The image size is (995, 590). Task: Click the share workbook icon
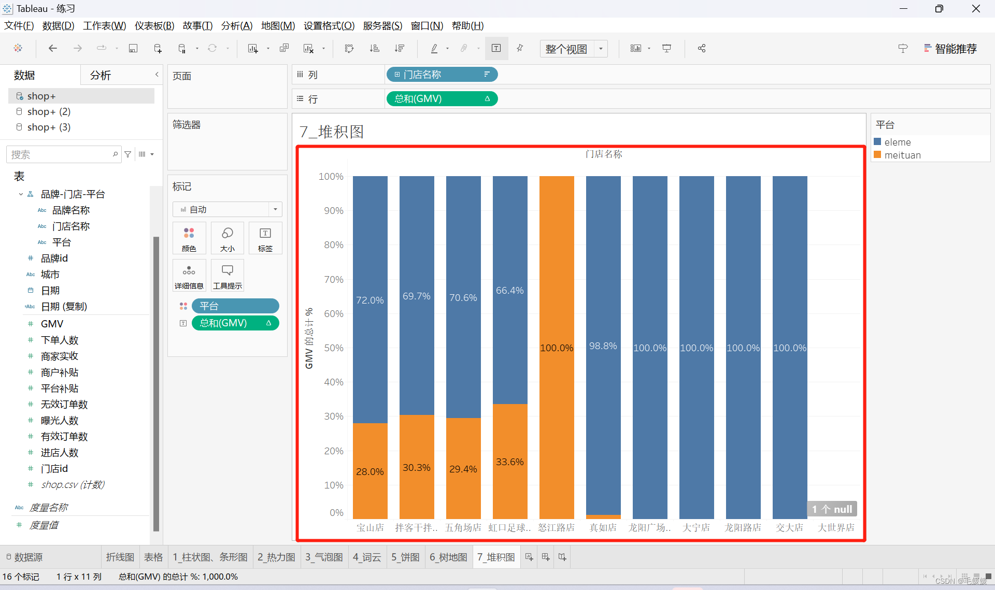pos(702,48)
